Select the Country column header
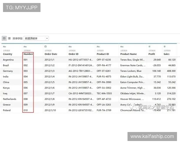The width and height of the screenshot is (180, 144). pyautogui.click(x=7, y=54)
